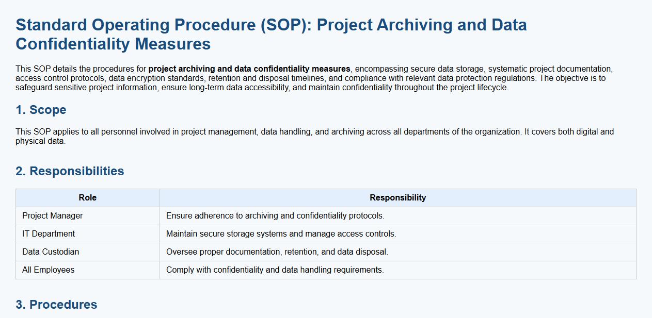Select the "1. Scope" section heading

(41, 110)
